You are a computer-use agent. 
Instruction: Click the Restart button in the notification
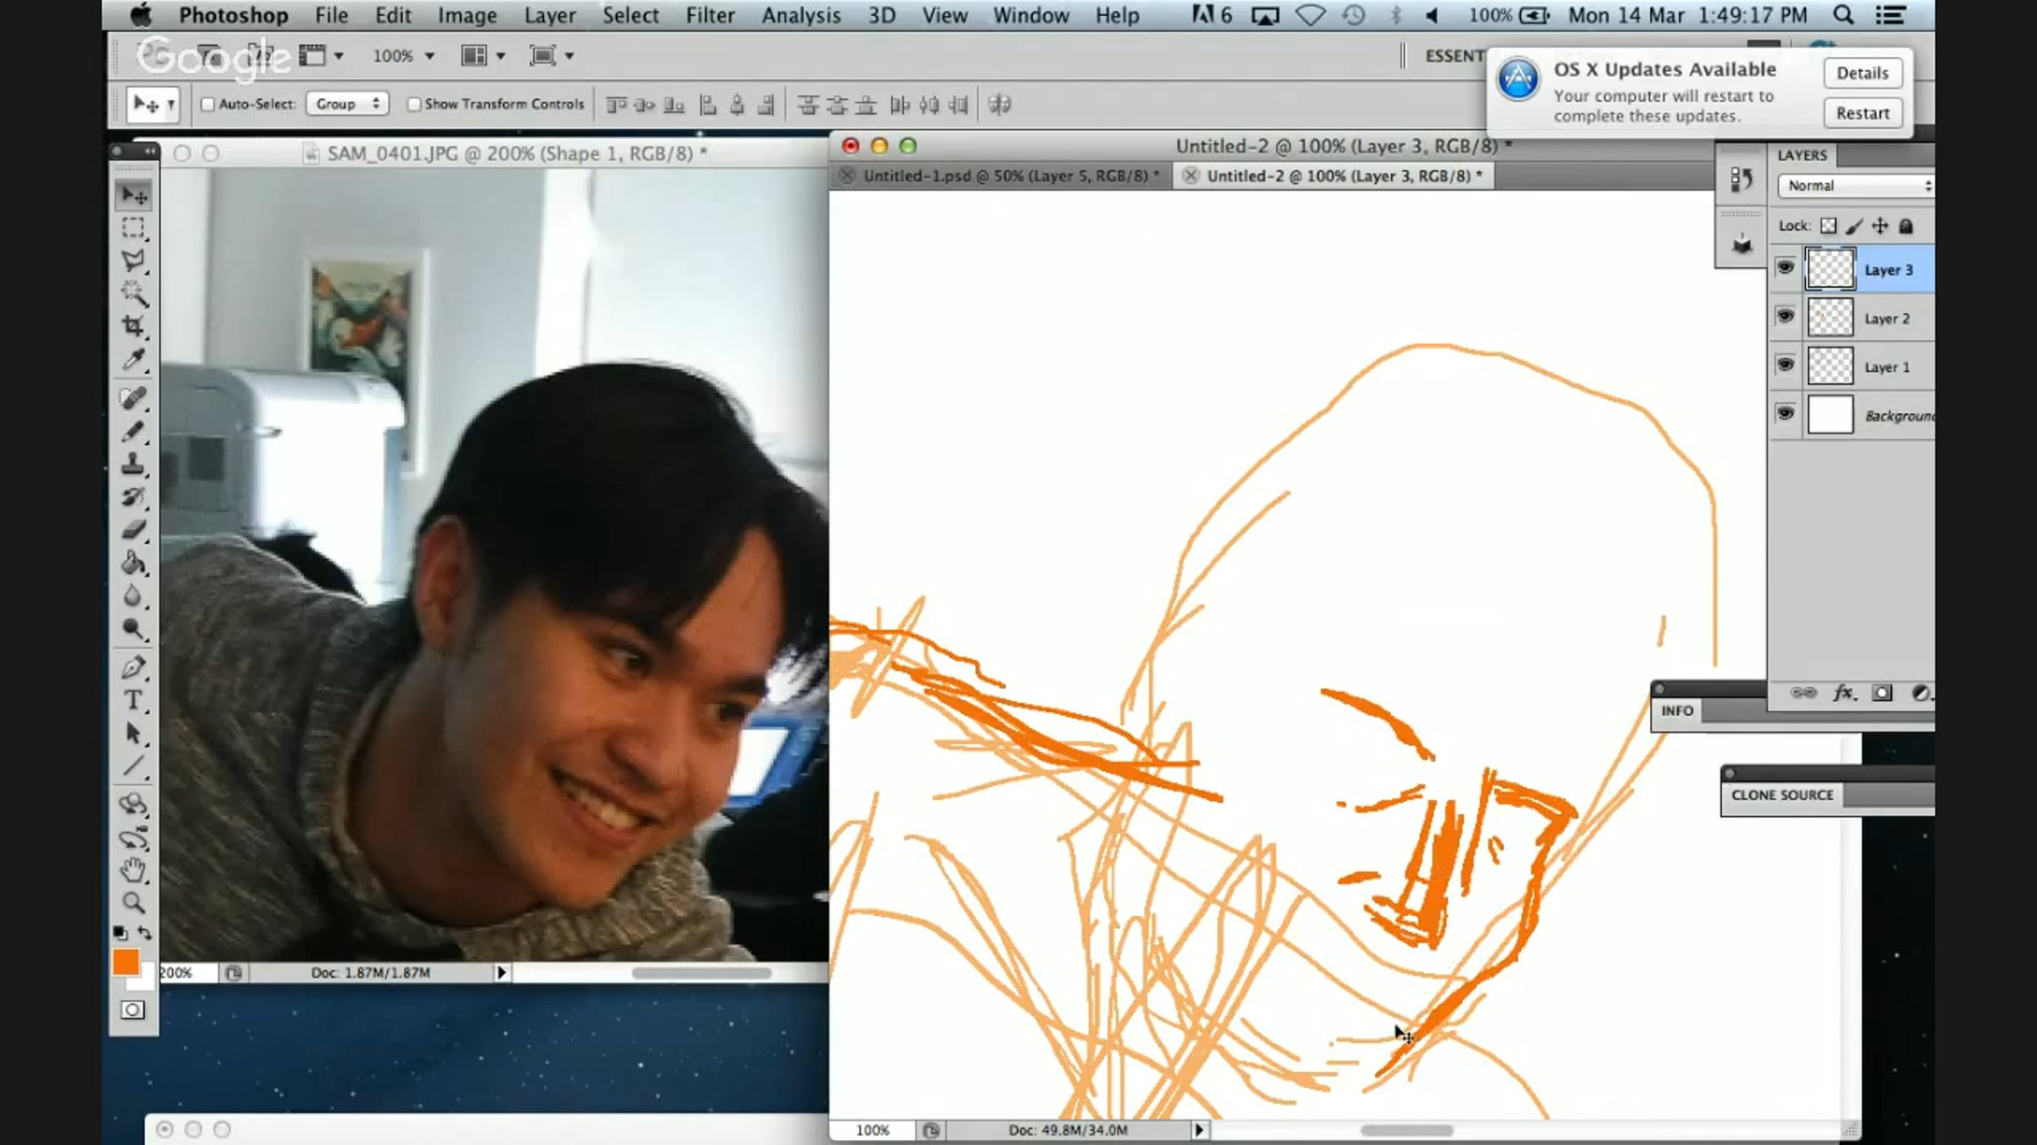coord(1862,113)
